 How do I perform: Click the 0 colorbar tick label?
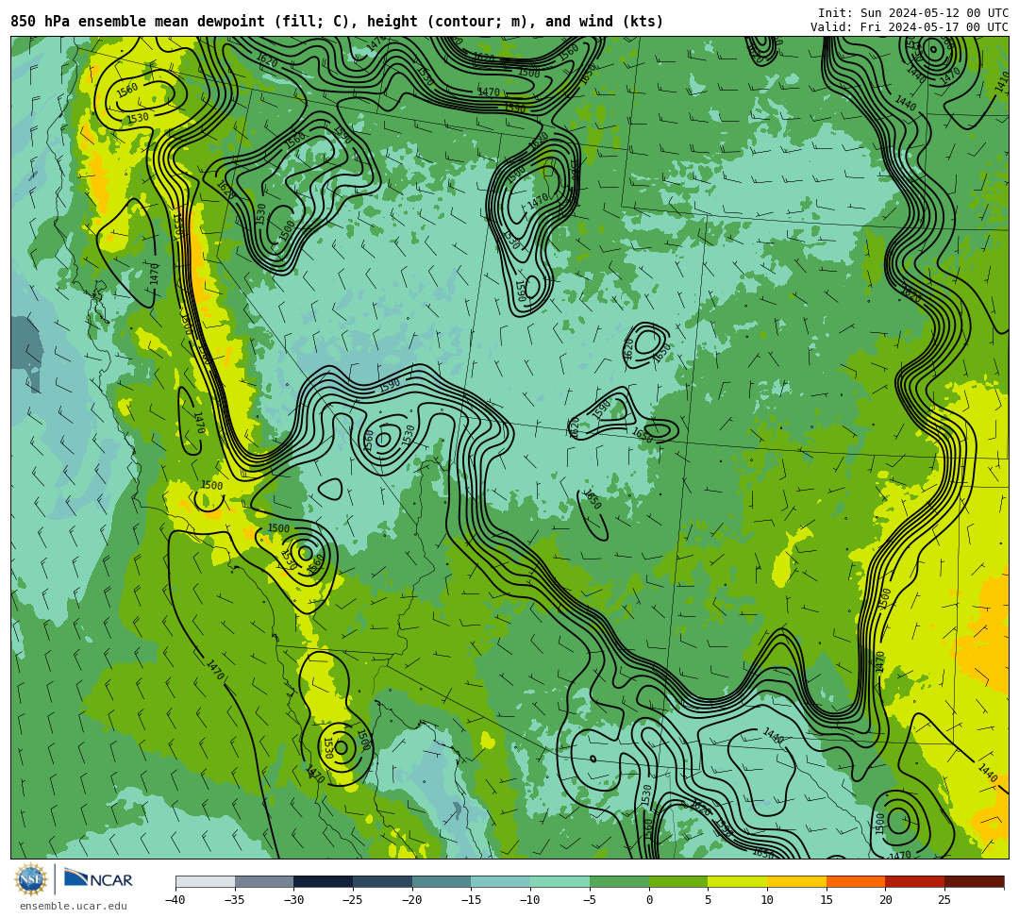649,900
